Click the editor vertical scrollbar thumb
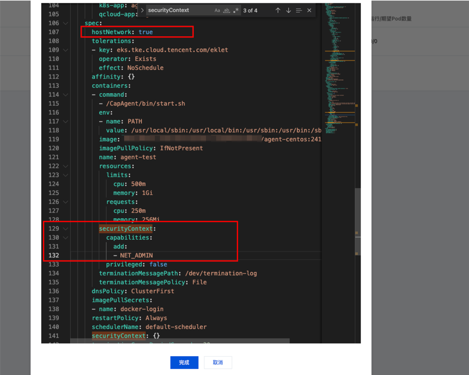The width and height of the screenshot is (469, 375). tap(358, 221)
